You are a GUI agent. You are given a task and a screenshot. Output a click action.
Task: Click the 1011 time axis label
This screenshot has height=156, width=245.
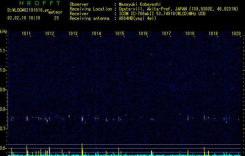tap(26, 34)
